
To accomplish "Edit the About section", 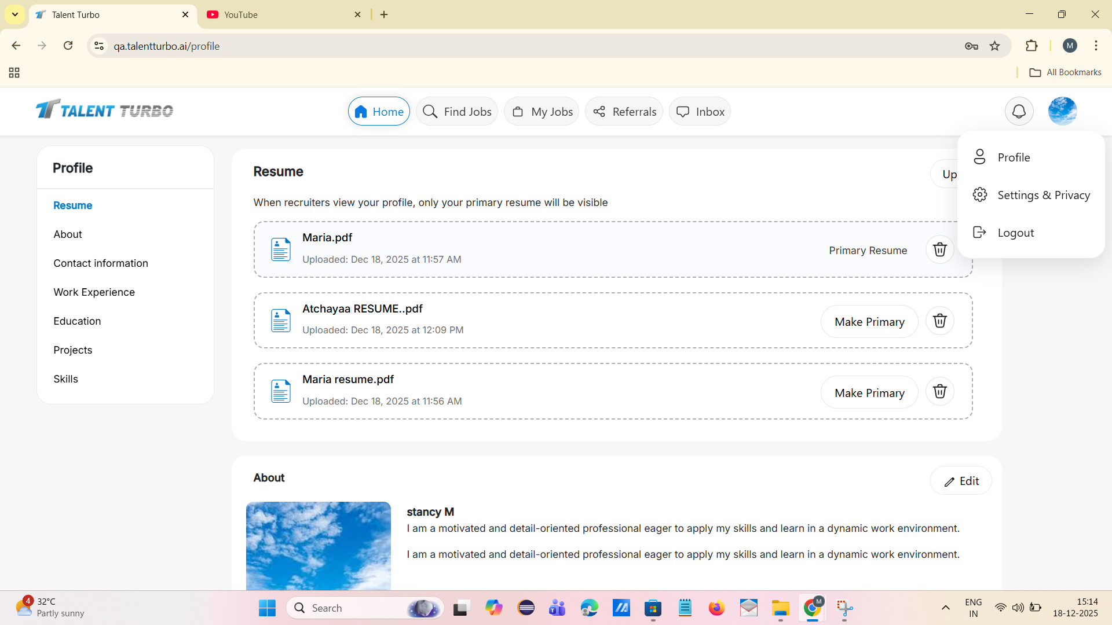I will [x=961, y=481].
